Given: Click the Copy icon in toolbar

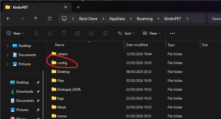Looking at the screenshot, I should point(50,33).
